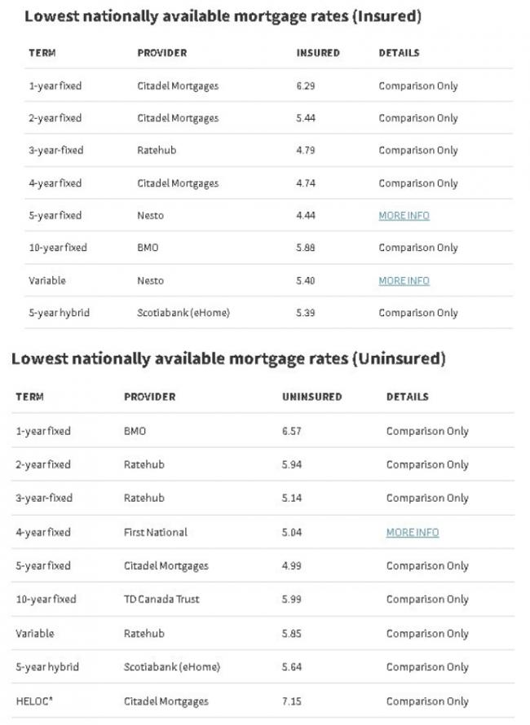Click the 4.99 uninsured rate value
Screen dimensions: 530x725
292,565
